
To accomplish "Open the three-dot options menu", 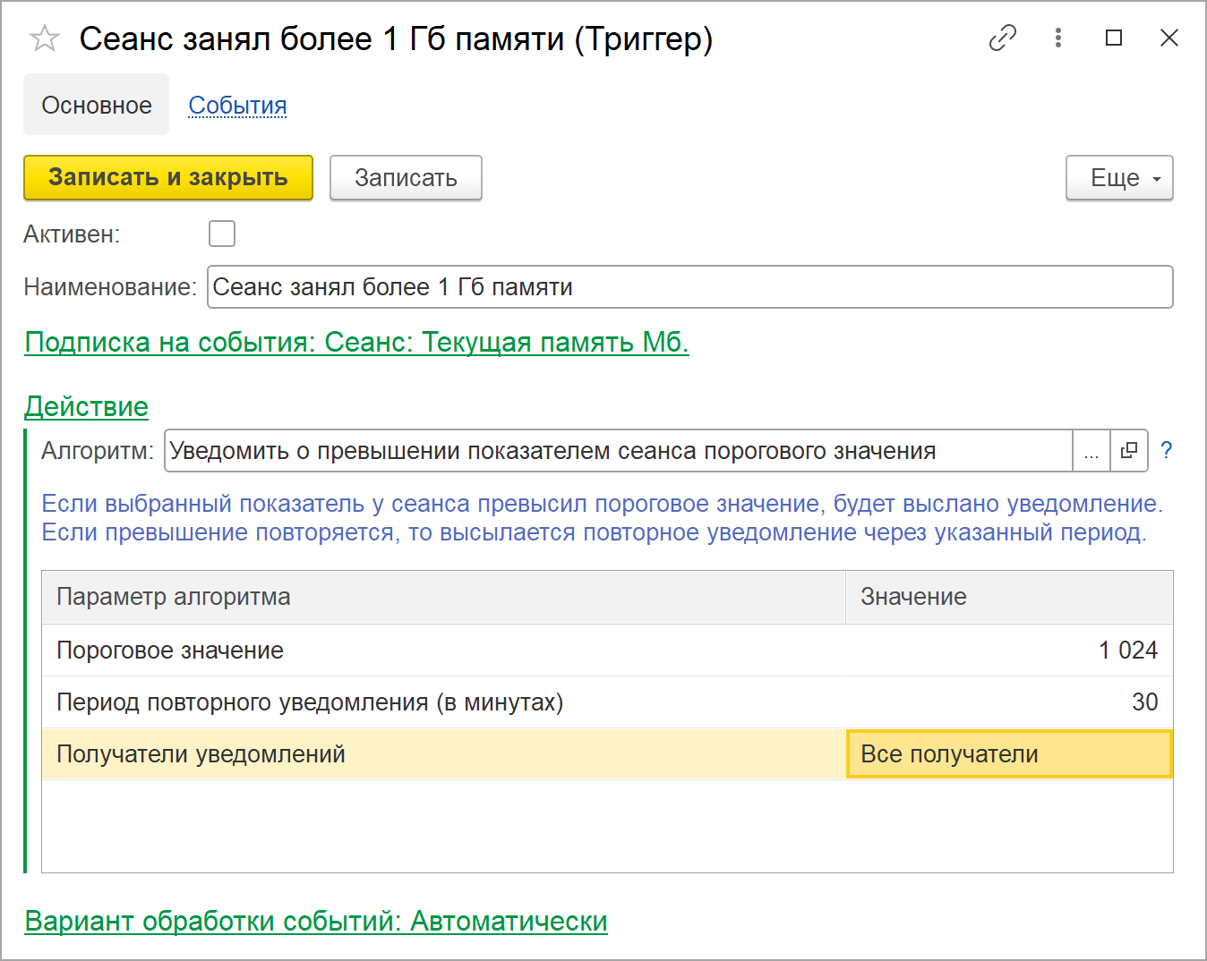I will tap(1058, 38).
